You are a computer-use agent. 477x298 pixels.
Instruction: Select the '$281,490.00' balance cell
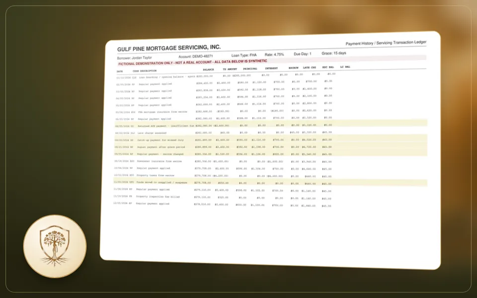point(203,140)
